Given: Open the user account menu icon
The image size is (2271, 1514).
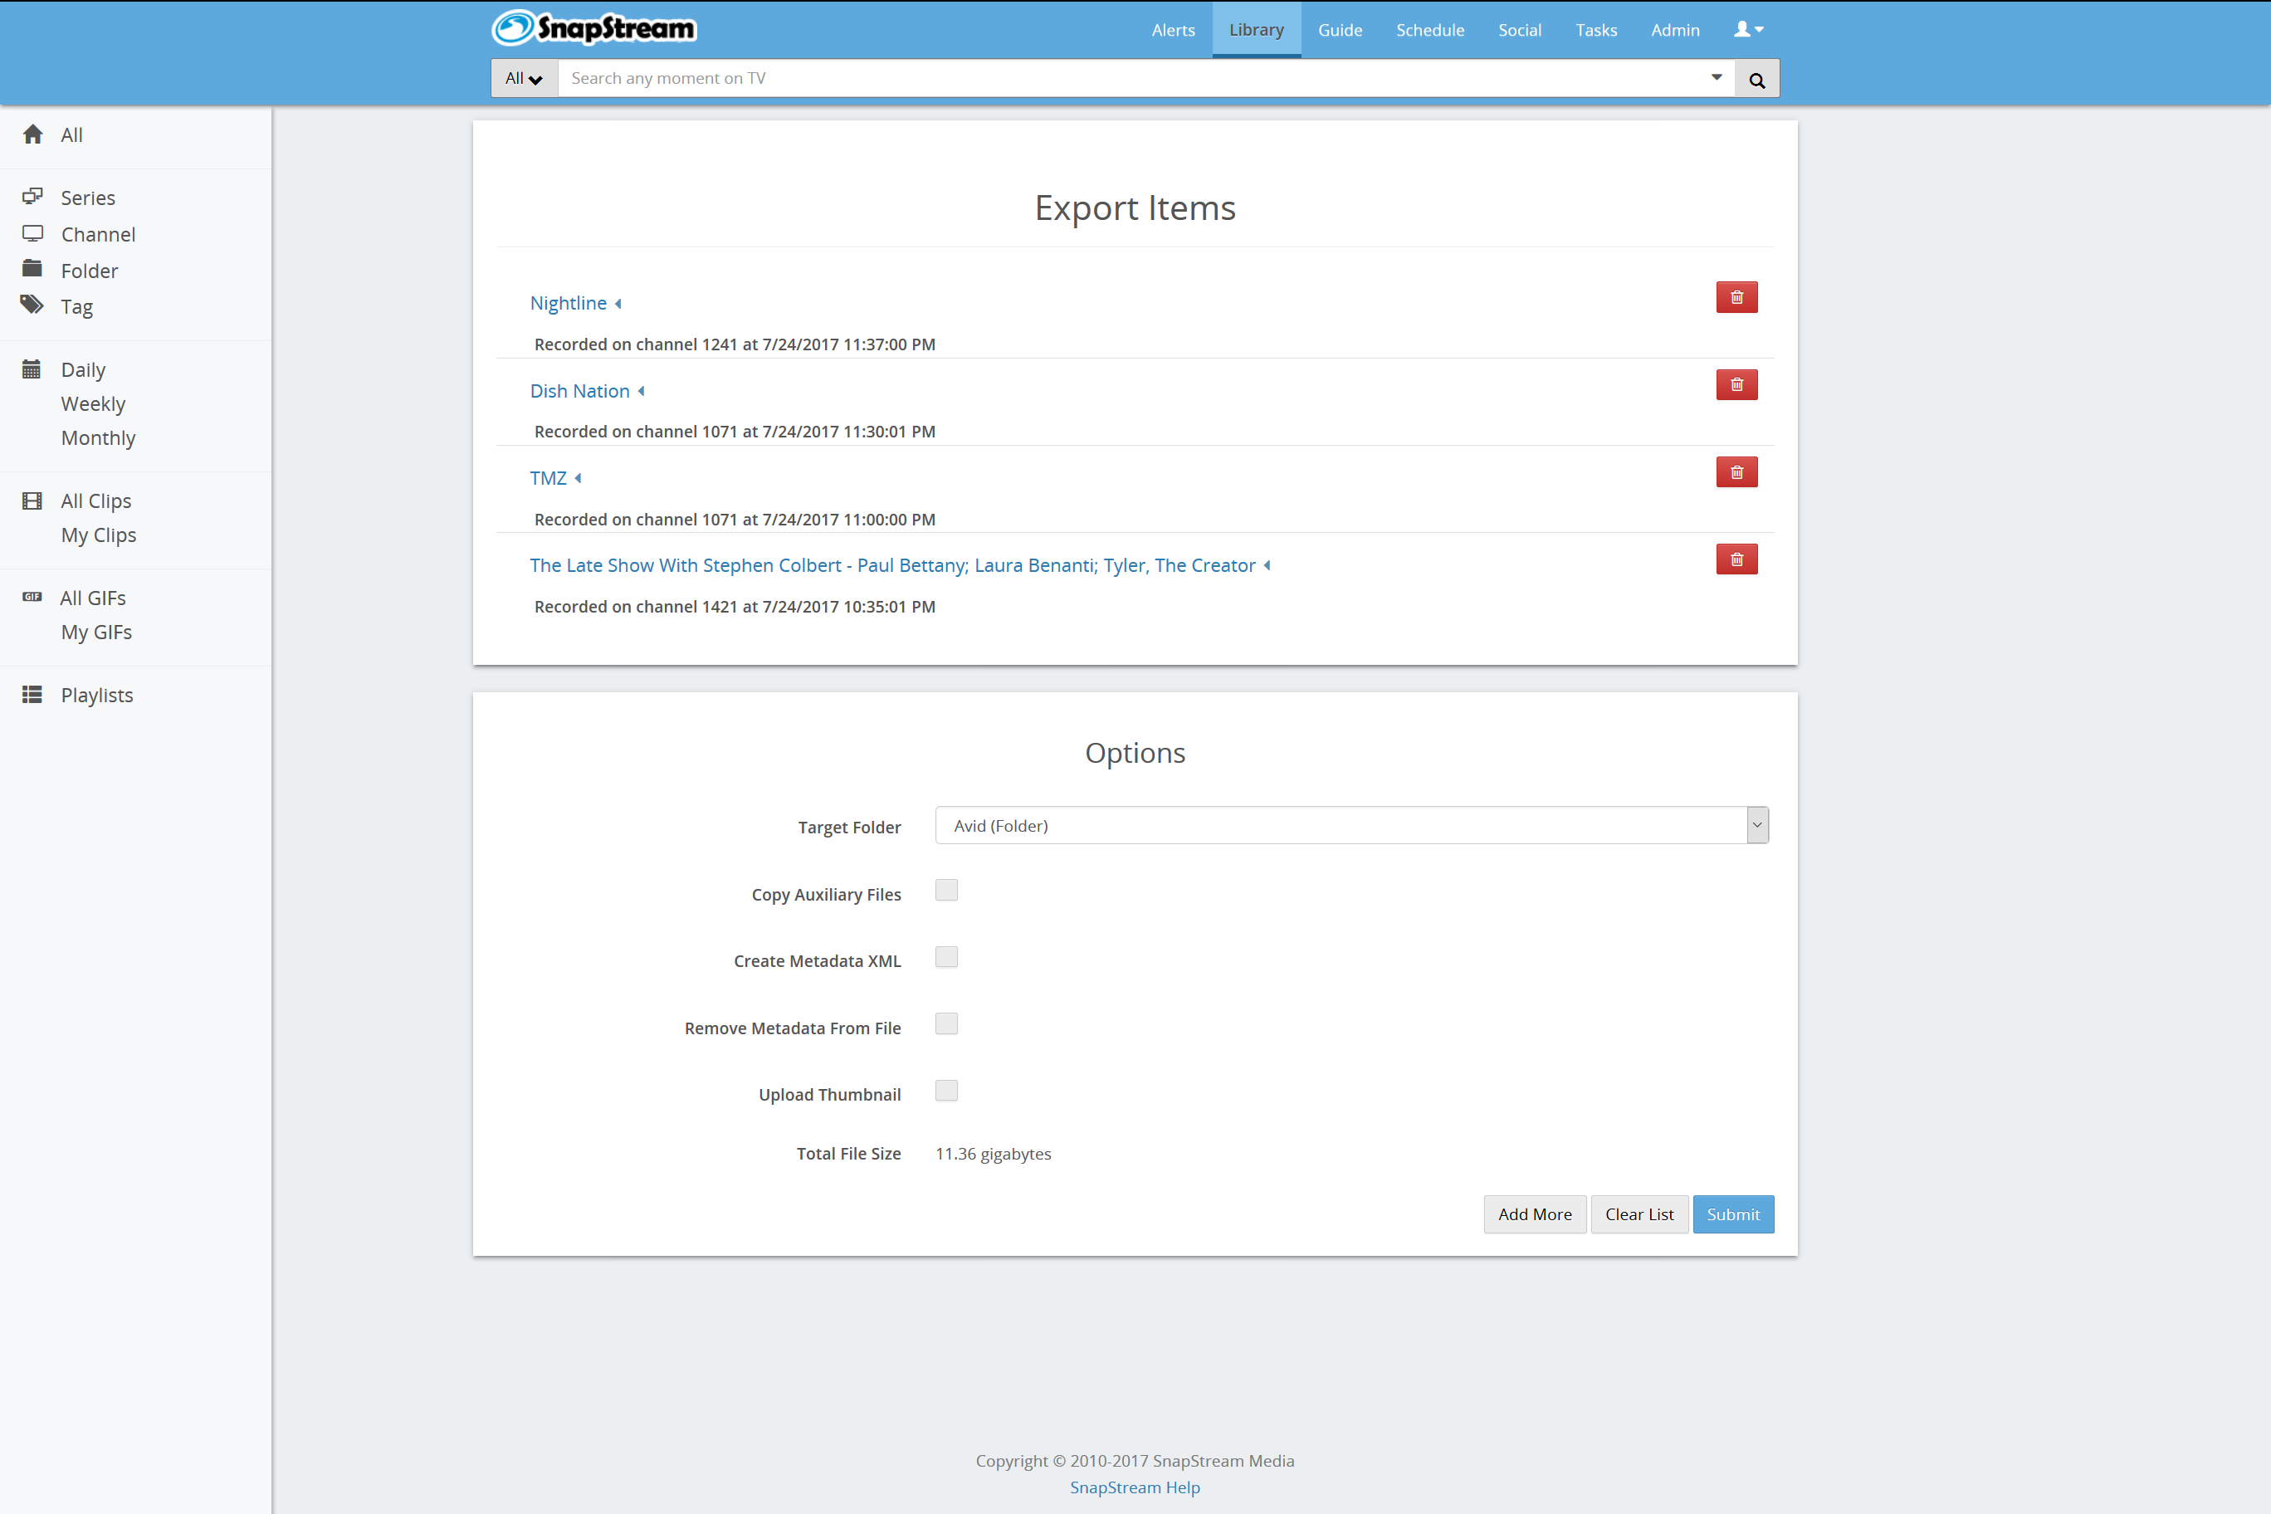Looking at the screenshot, I should [1748, 30].
